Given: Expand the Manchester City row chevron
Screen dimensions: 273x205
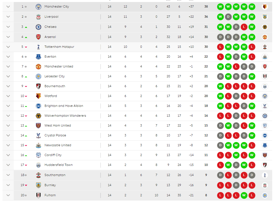Looking at the screenshot, I should tap(8, 7).
